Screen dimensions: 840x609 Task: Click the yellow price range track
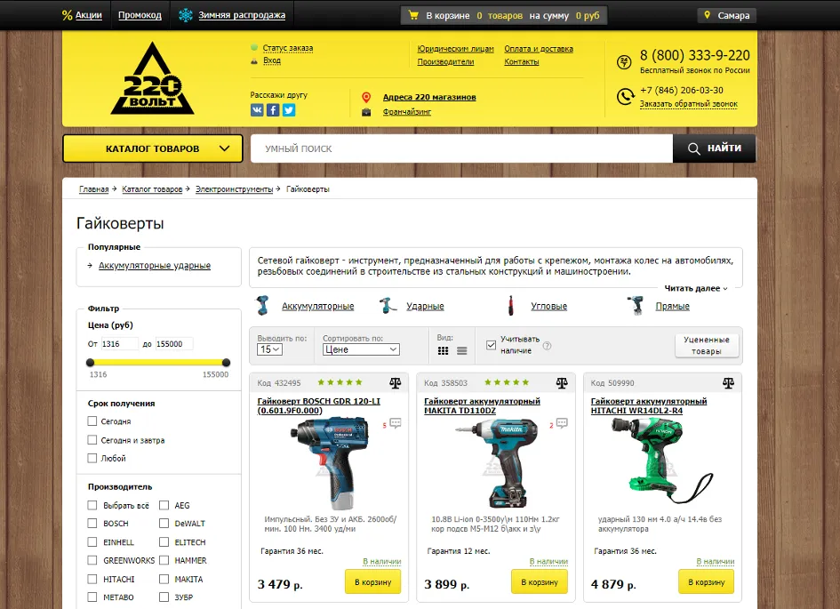pyautogui.click(x=158, y=363)
